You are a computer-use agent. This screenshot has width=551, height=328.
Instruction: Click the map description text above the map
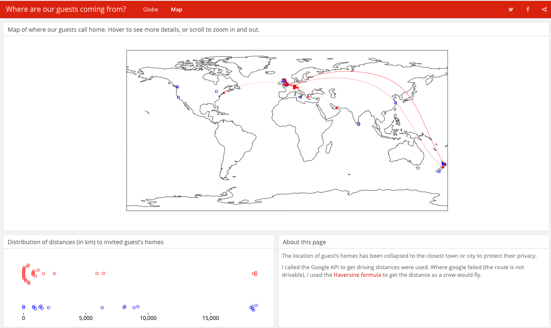click(133, 30)
